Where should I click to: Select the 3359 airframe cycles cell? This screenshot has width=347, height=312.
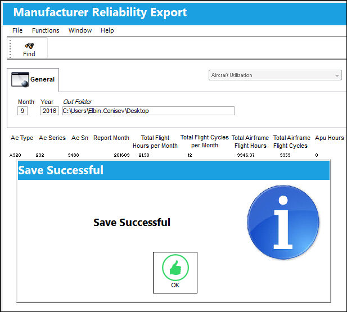pyautogui.click(x=285, y=155)
